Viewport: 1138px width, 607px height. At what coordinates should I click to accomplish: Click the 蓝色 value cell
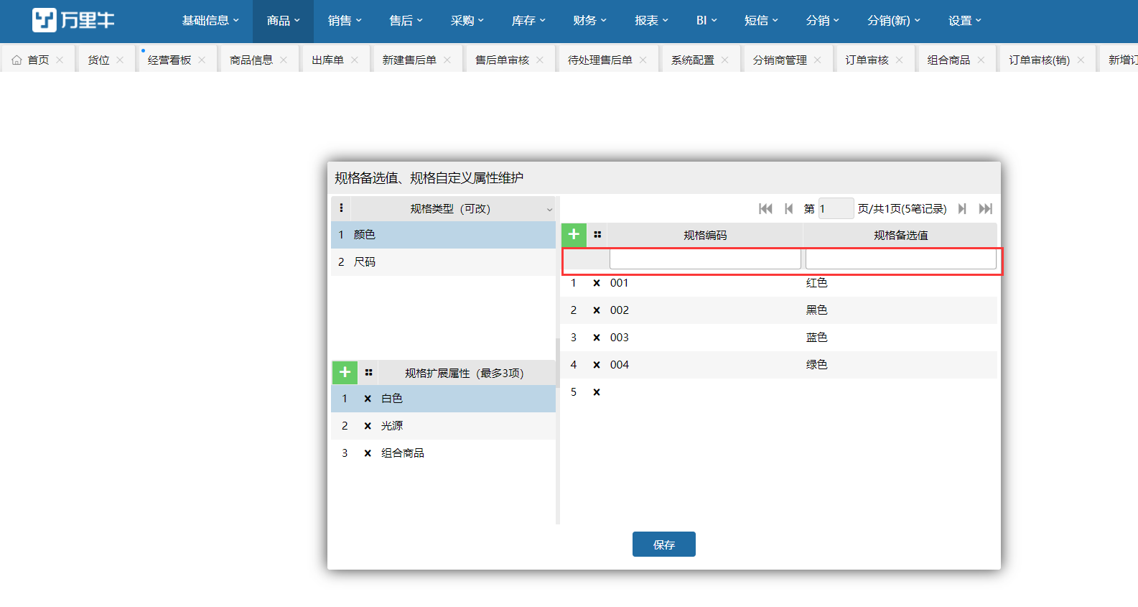click(x=817, y=338)
